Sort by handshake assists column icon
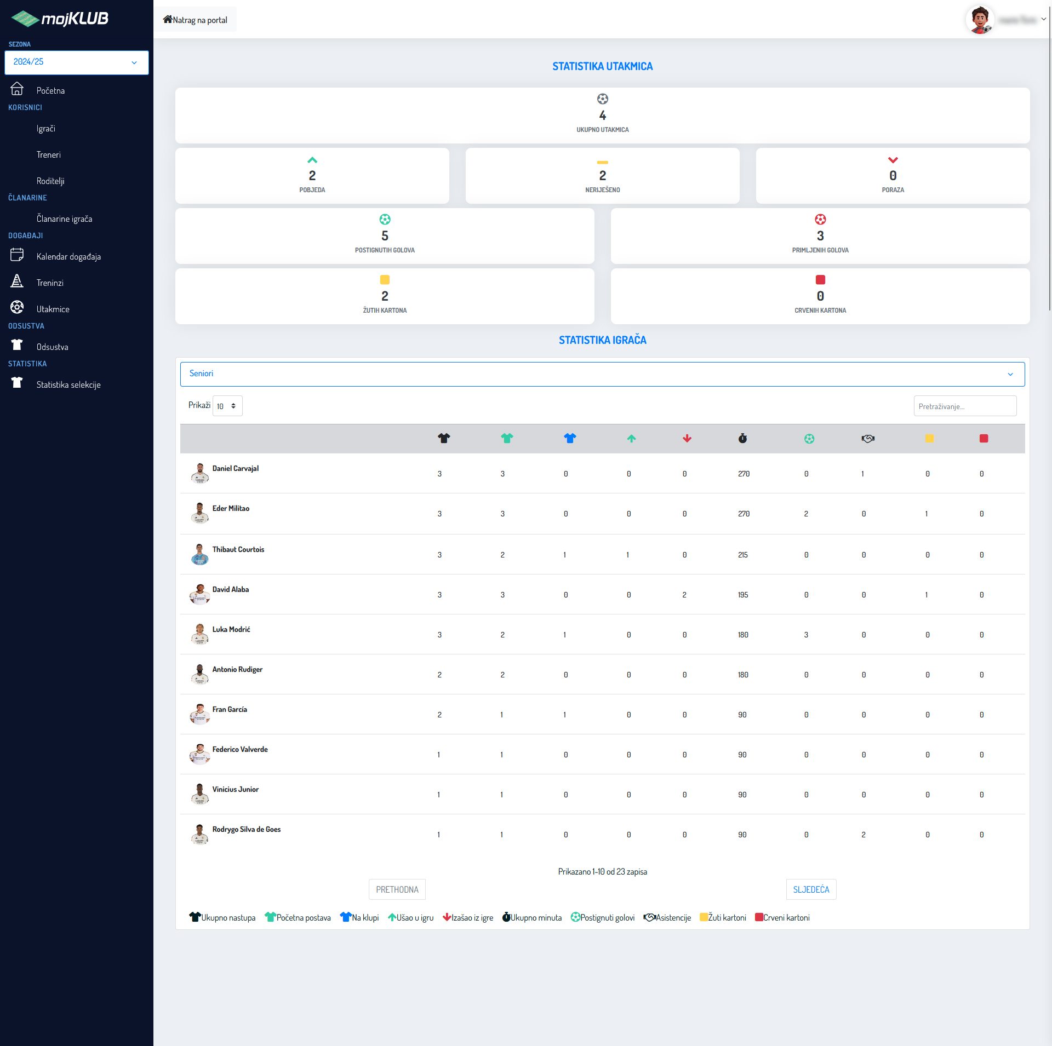The height and width of the screenshot is (1046, 1052). point(868,439)
